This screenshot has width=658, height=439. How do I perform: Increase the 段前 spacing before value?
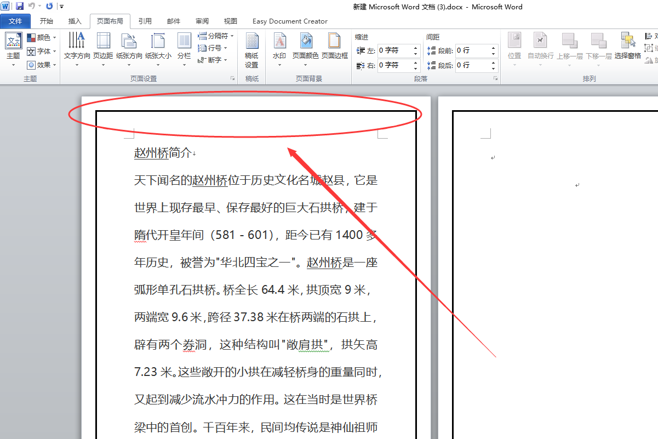point(494,48)
